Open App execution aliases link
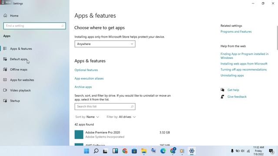This screenshot has width=278, height=156. [89, 78]
